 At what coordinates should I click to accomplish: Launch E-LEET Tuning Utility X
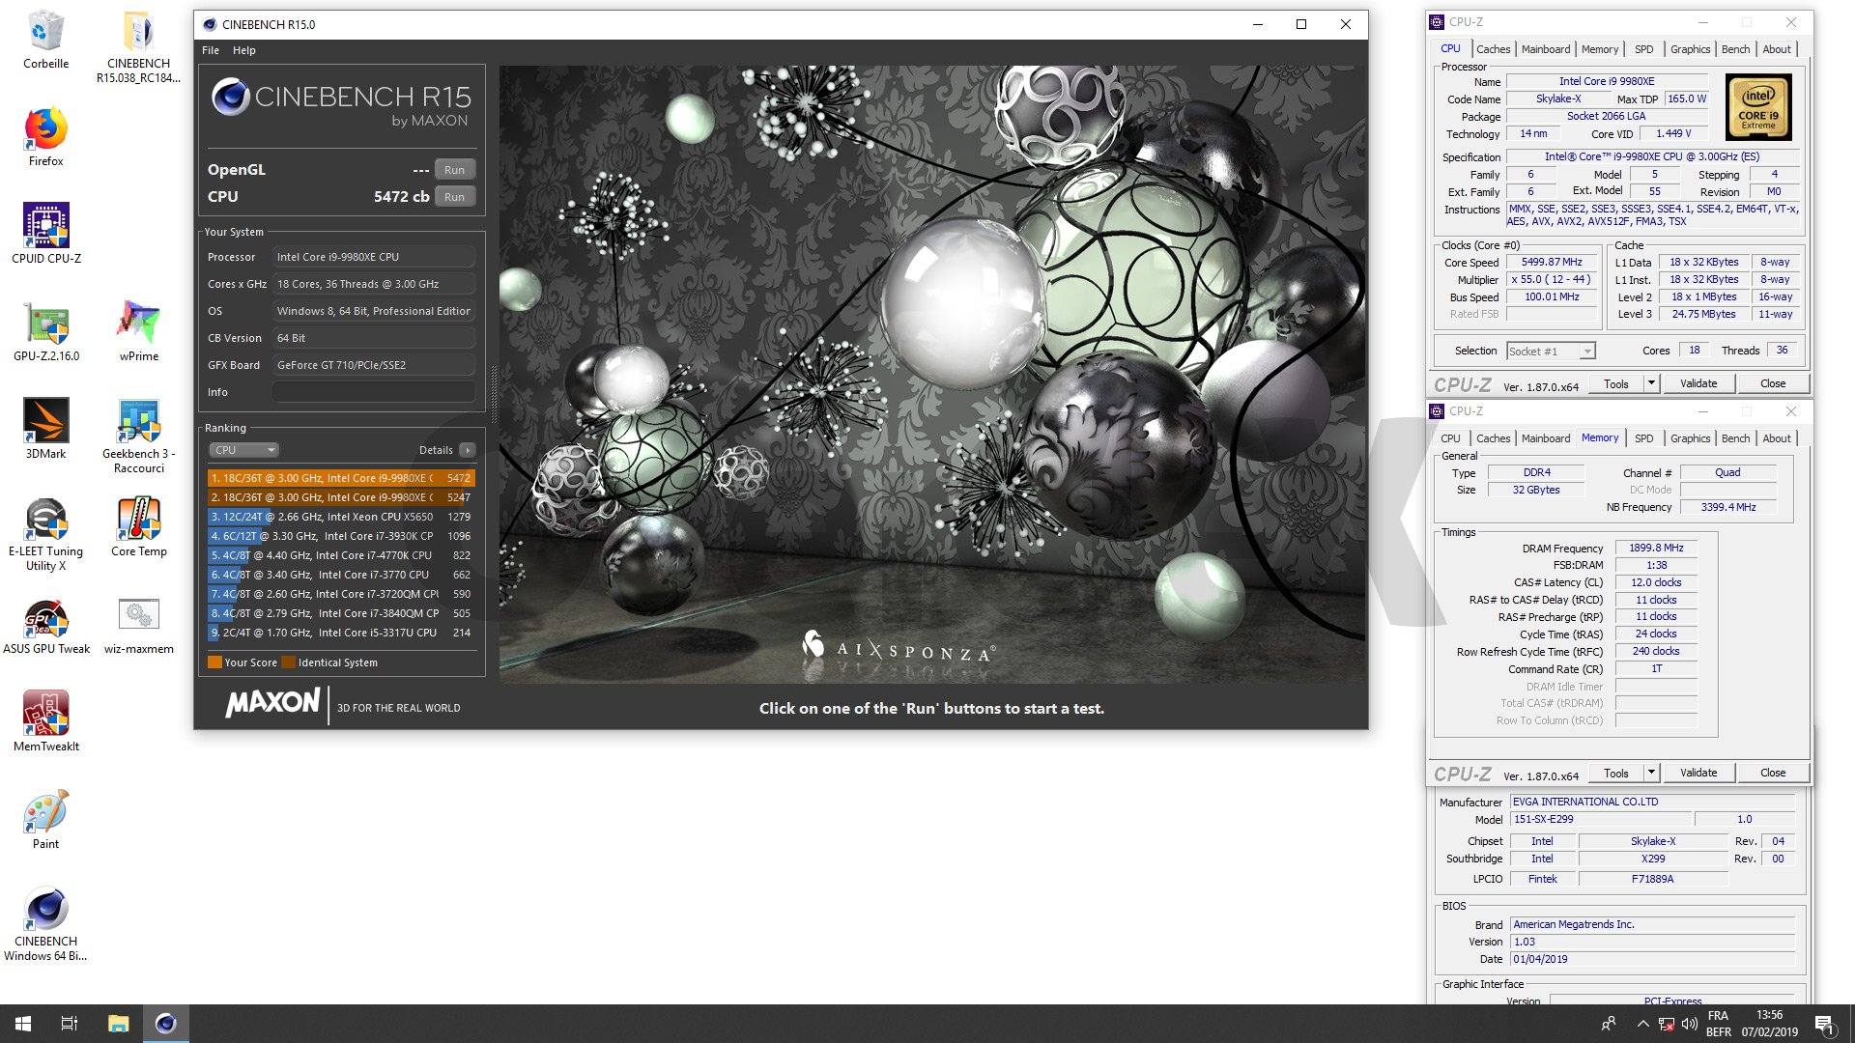[x=45, y=534]
